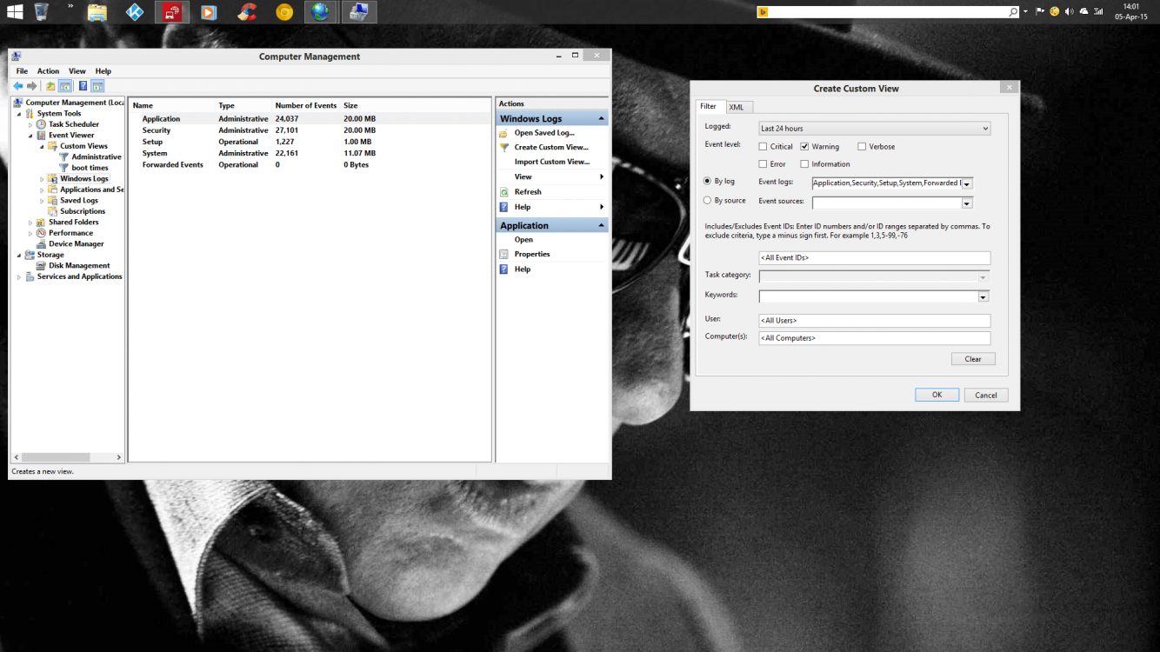Click the globe browser icon in taskbar
This screenshot has width=1160, height=652.
click(x=321, y=12)
